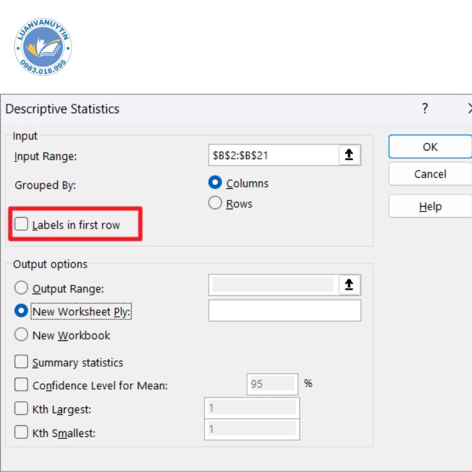The height and width of the screenshot is (472, 472).
Task: Close the Descriptive Statistics dialog
Action: click(x=468, y=109)
